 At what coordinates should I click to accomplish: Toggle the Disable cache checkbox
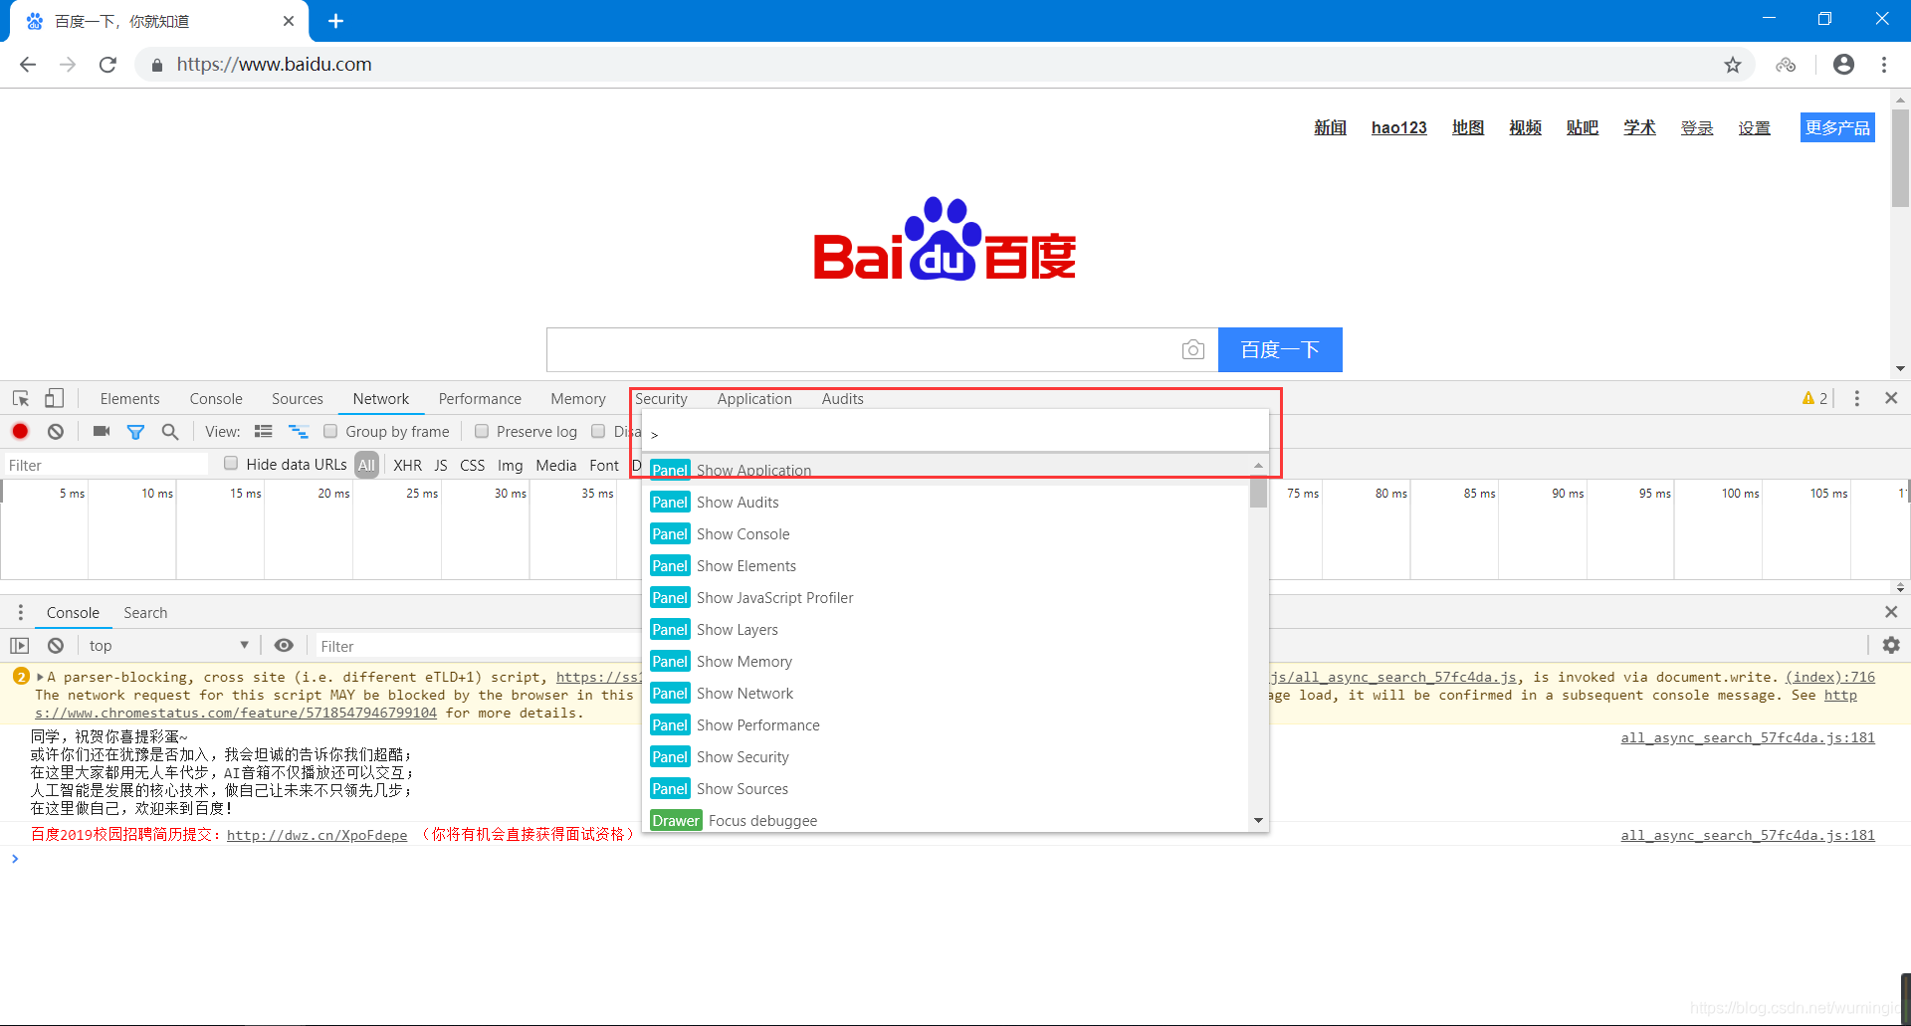tap(598, 431)
